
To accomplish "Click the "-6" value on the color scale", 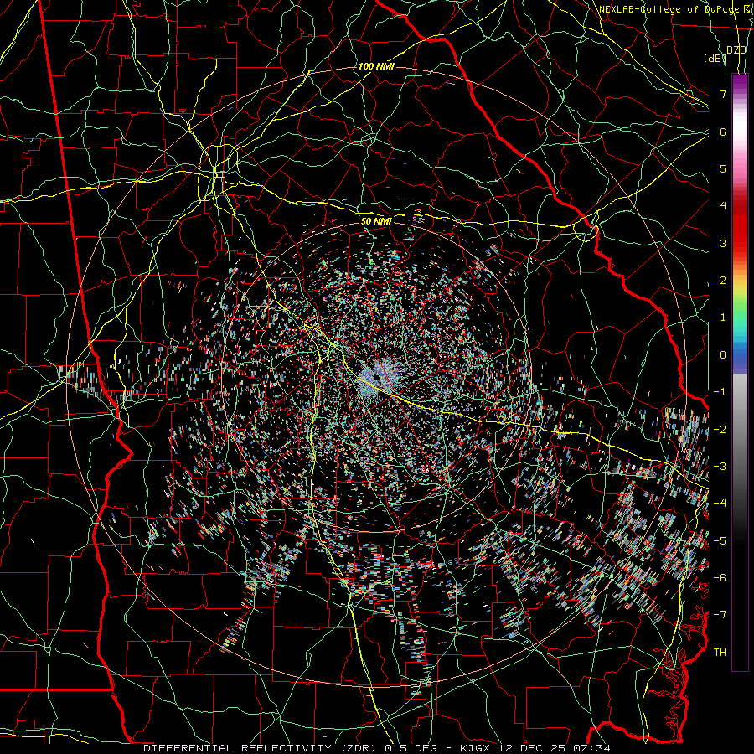I will (720, 578).
